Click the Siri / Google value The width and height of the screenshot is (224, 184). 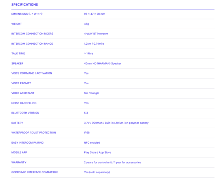click(92, 93)
